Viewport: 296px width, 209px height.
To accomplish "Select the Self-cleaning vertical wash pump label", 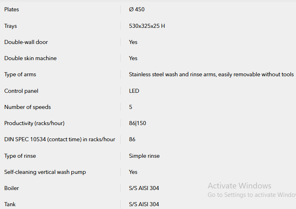I will (45, 172).
